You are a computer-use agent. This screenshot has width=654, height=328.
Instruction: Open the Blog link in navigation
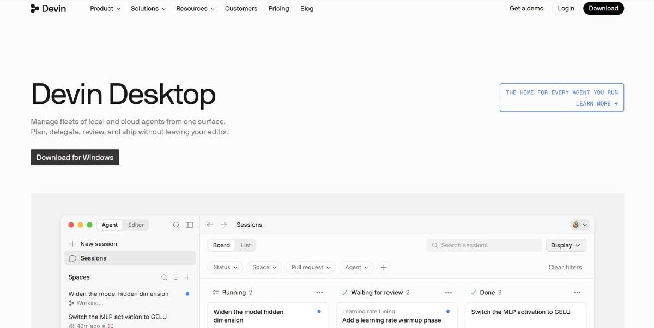coord(307,8)
